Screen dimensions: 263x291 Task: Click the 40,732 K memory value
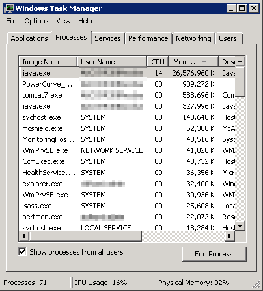(201, 161)
